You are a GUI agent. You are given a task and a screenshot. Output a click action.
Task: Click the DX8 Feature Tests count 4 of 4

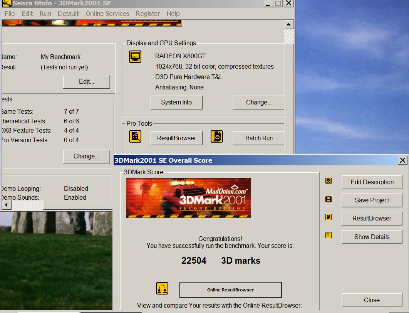pos(71,130)
